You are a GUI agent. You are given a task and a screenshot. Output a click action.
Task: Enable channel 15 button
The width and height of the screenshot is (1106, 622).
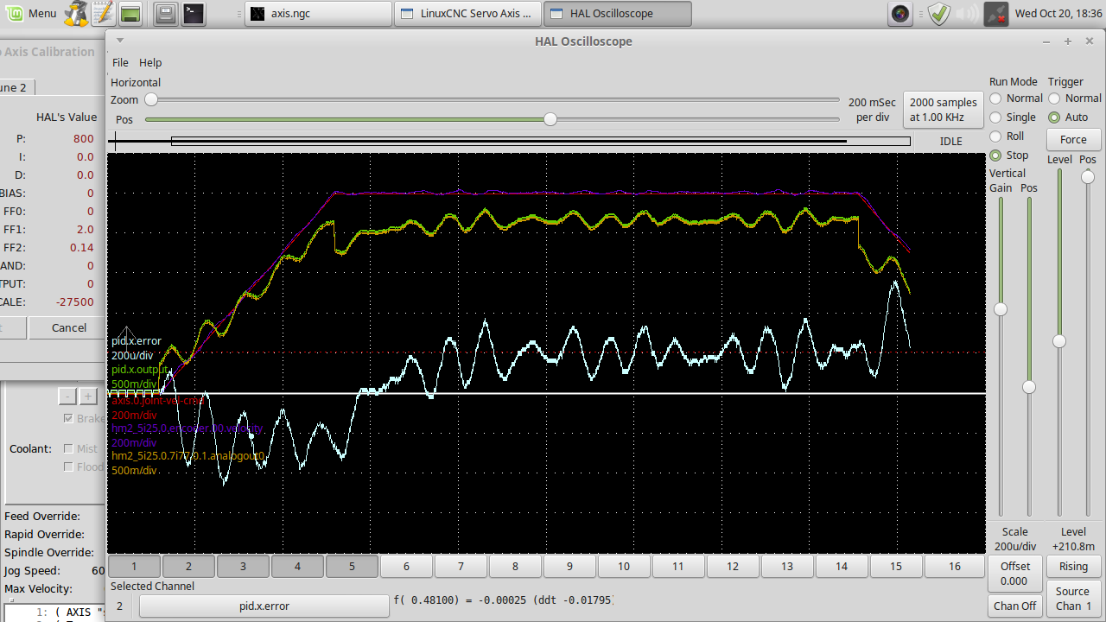pyautogui.click(x=896, y=567)
